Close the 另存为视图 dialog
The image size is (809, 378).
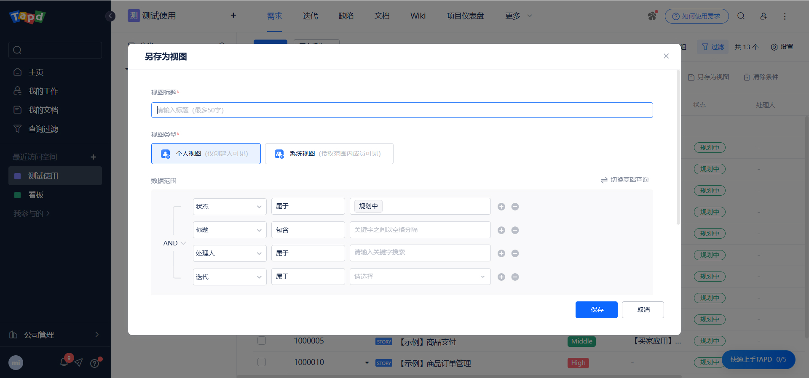click(x=666, y=56)
